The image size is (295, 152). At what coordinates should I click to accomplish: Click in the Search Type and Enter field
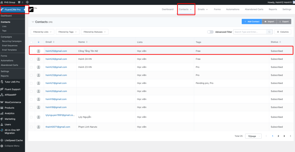(x=249, y=32)
